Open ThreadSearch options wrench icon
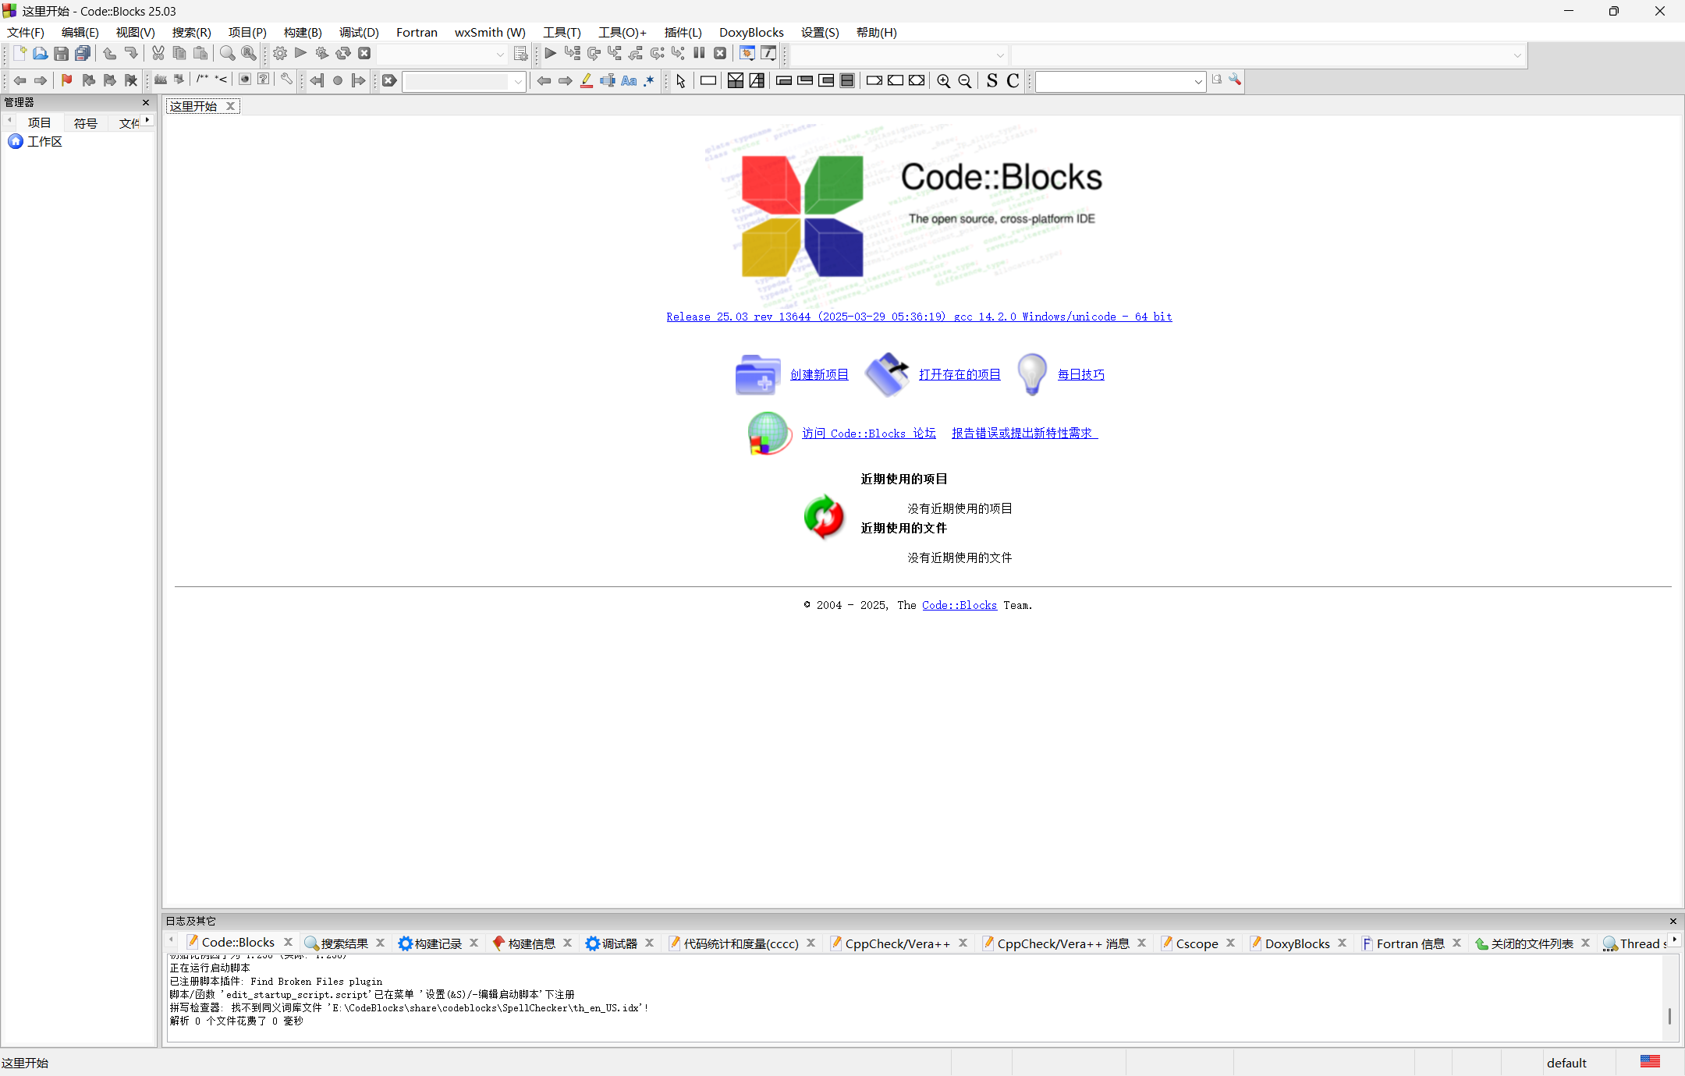 pos(1235,80)
